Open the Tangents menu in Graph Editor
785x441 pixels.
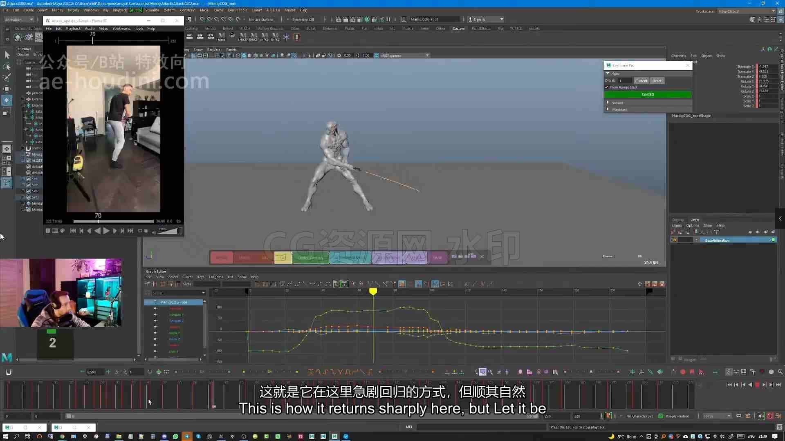coord(216,276)
